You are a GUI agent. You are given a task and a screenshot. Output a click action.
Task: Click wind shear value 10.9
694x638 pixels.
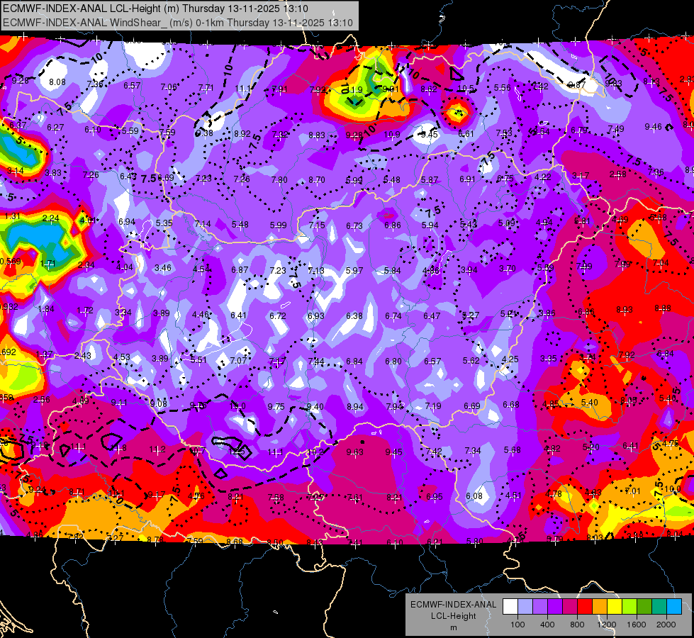(x=392, y=135)
